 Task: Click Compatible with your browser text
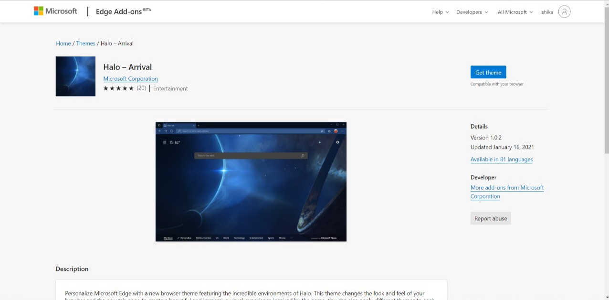(497, 84)
